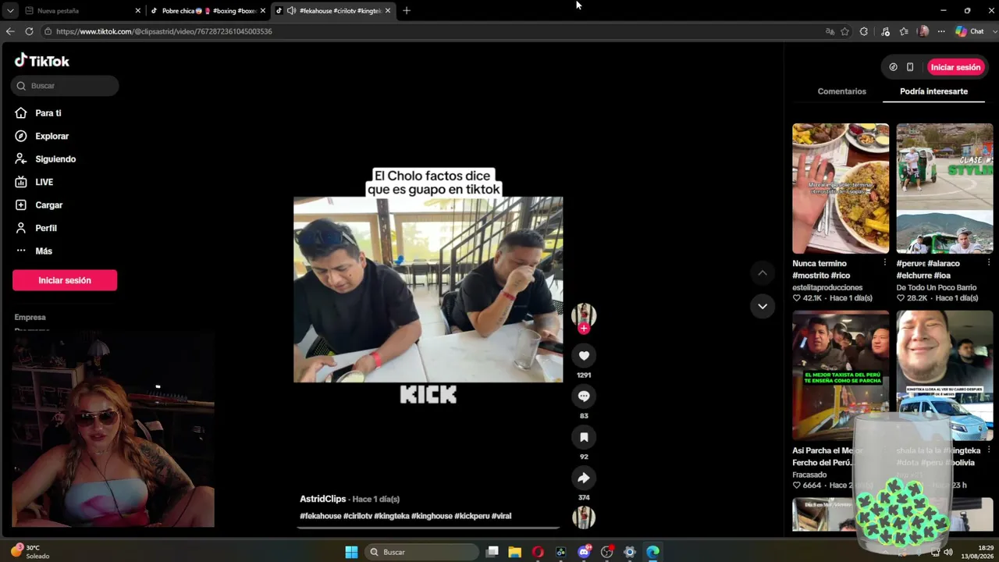Open OBS Studio from the taskbar

[606, 552]
